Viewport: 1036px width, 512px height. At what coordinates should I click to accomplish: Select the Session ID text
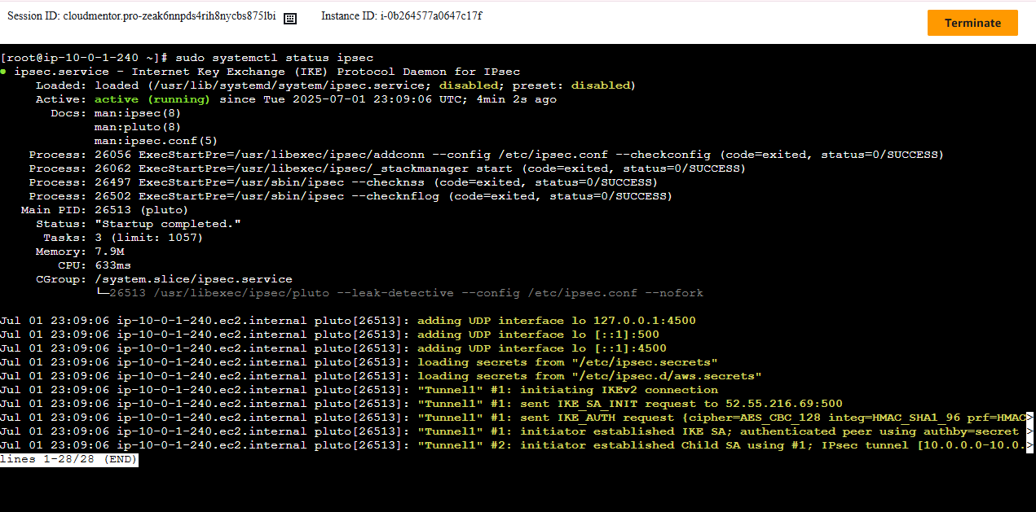141,16
